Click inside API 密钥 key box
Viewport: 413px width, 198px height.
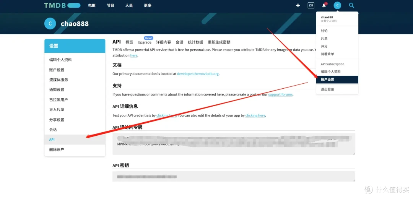click(x=234, y=177)
